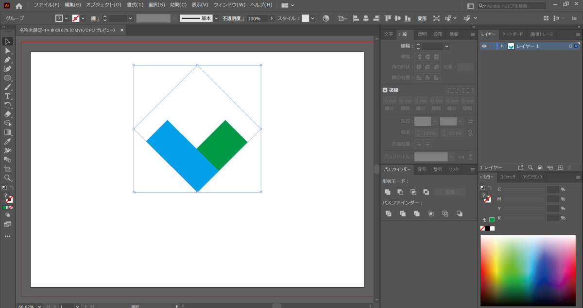
Task: Toggle drawing mode icon in toolbar
Action: pos(7,214)
